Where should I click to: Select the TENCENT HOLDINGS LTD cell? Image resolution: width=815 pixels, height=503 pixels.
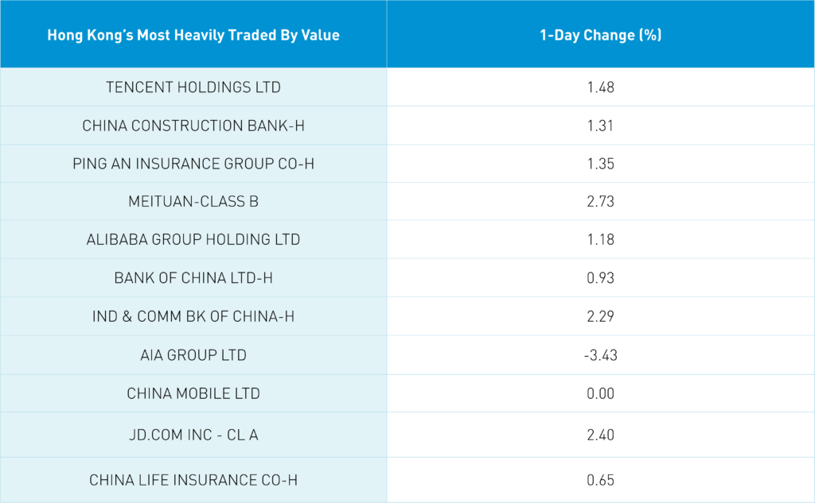[x=193, y=87]
